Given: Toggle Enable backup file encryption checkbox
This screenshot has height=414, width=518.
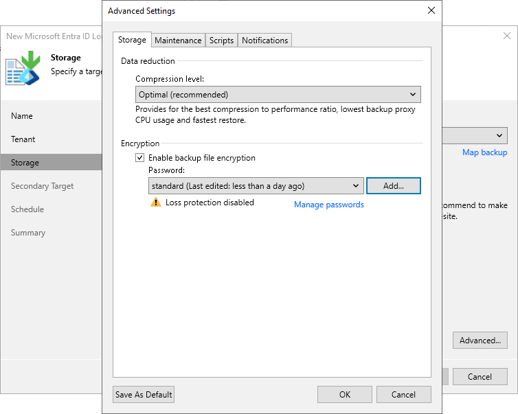Looking at the screenshot, I should [140, 158].
